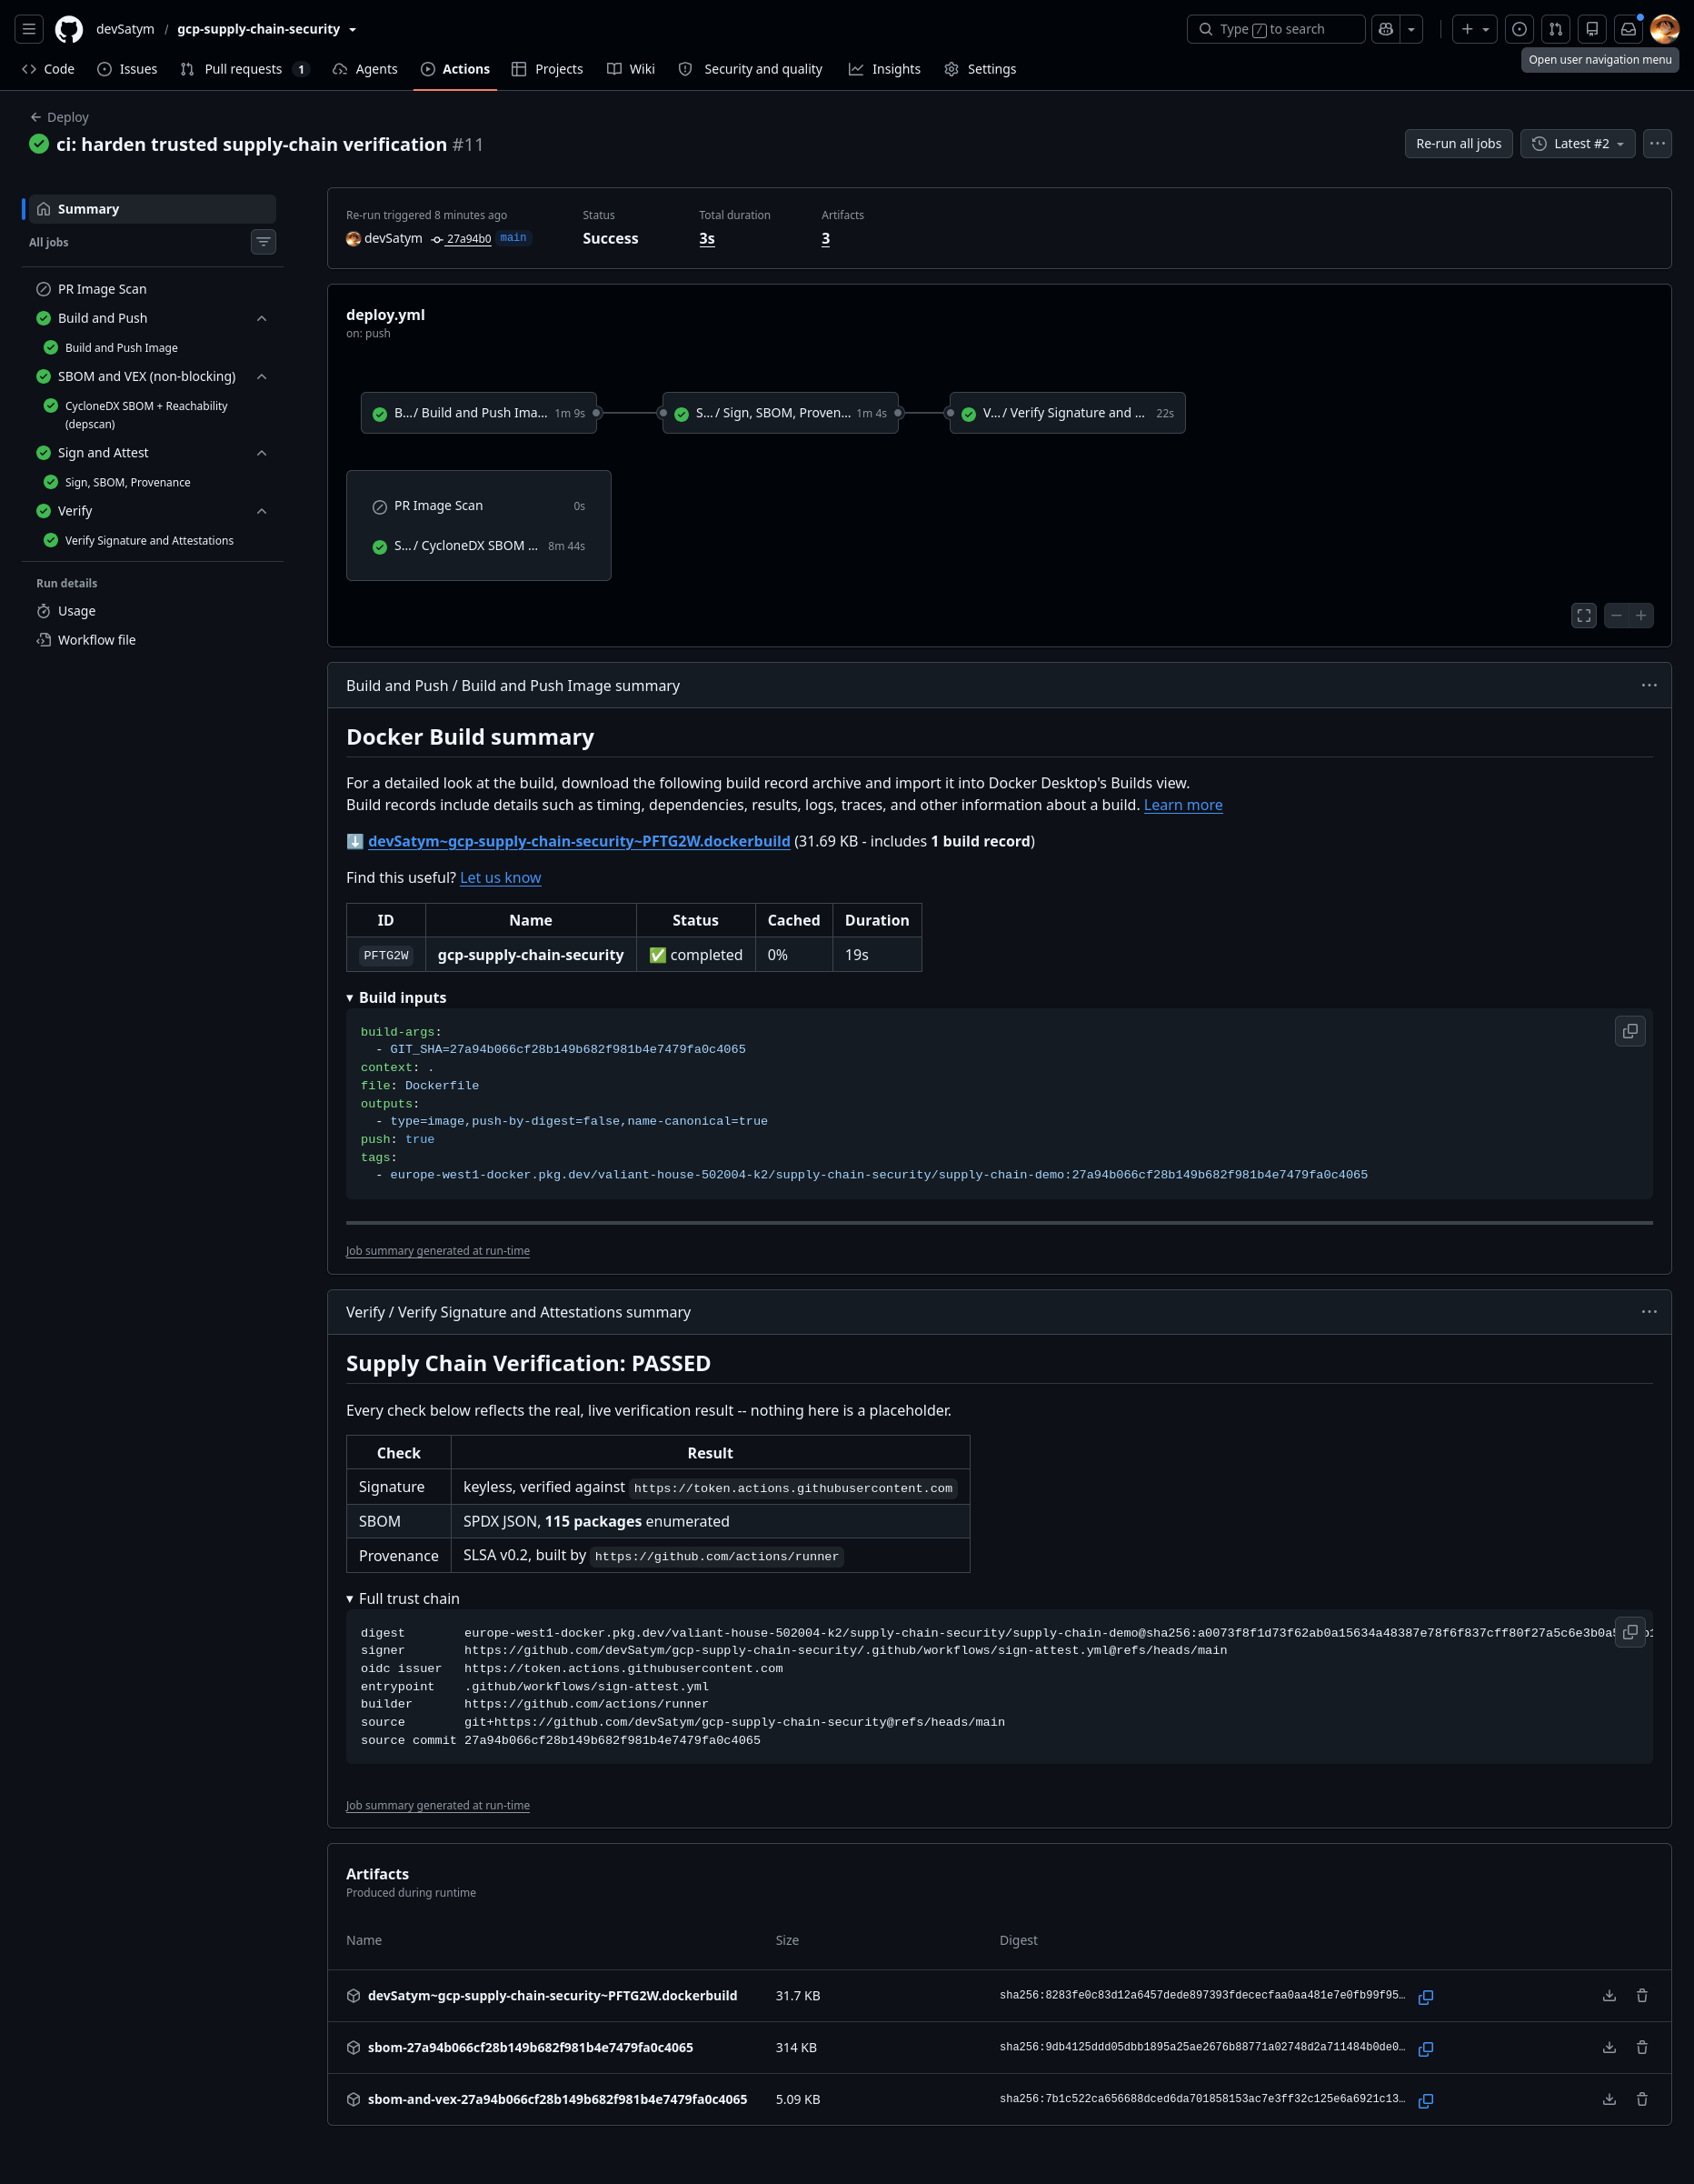Image resolution: width=1694 pixels, height=2184 pixels.
Task: Collapse the Sign and Attest job group
Action: click(x=262, y=453)
